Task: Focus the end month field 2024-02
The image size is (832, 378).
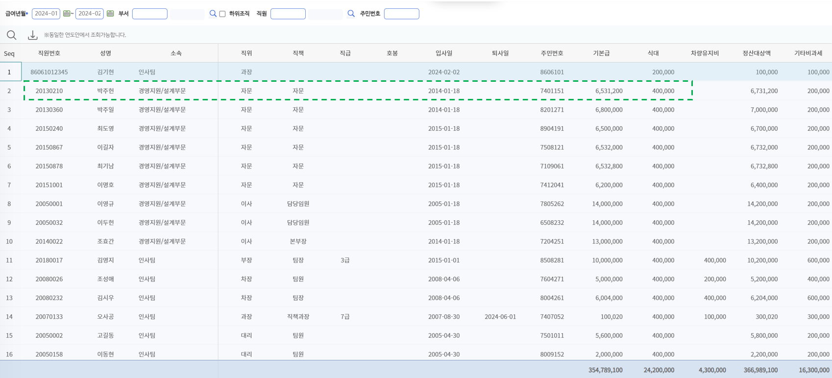Action: 89,14
